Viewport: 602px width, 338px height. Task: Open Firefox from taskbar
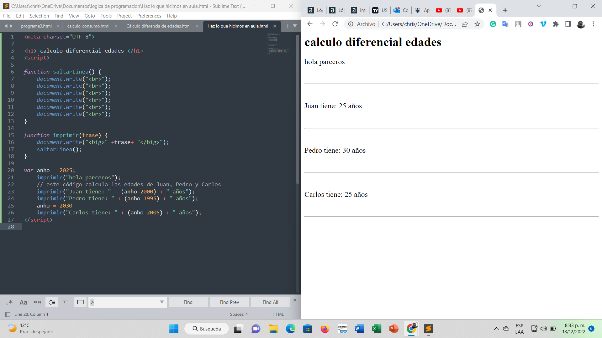pos(325,329)
